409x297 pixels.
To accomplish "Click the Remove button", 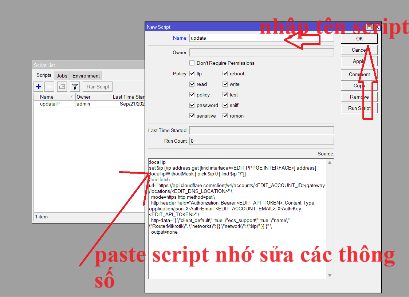I will point(359,97).
